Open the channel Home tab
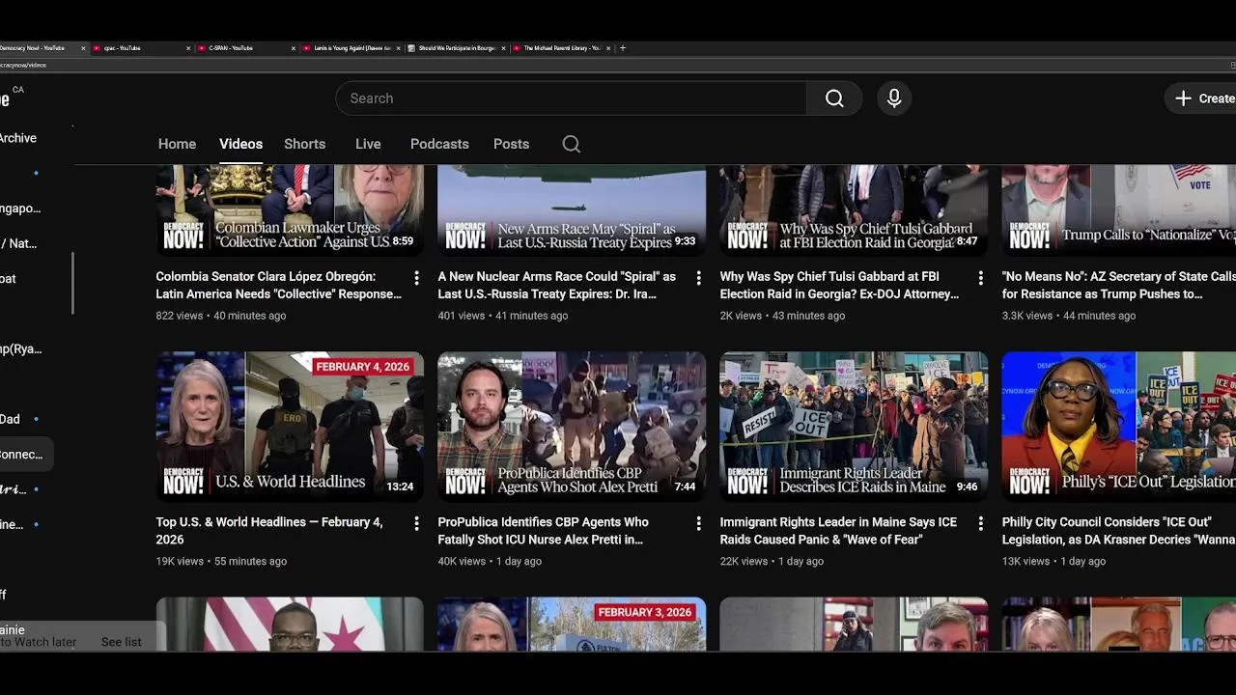This screenshot has height=695, width=1236. 177,144
